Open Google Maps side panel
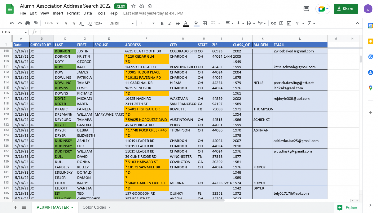 pos(370,88)
